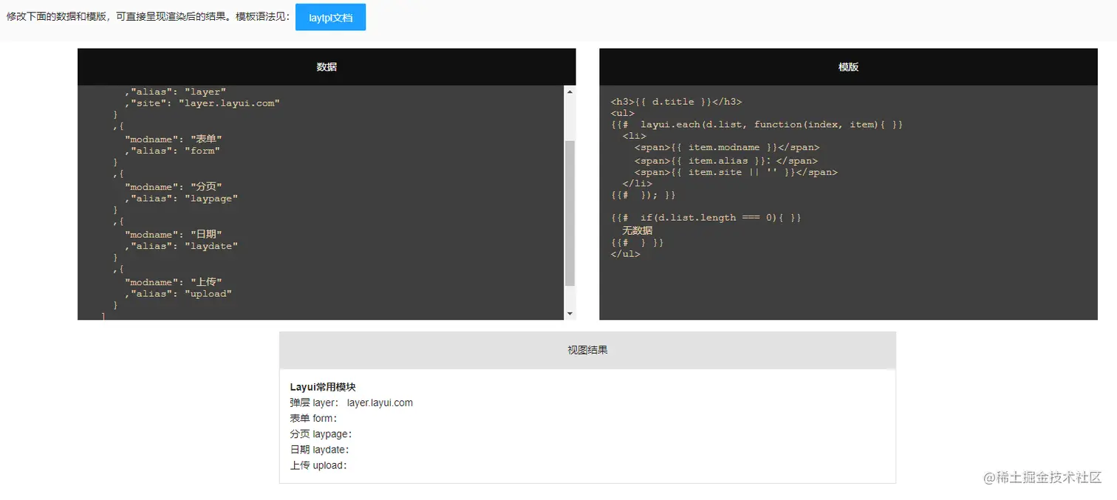The height and width of the screenshot is (500, 1117).
Task: Click the "modname": "表单" line
Action: coord(174,139)
